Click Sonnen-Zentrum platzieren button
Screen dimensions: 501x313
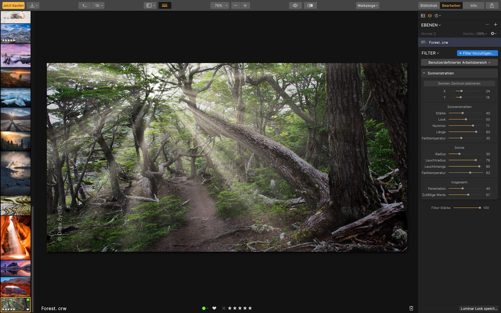459,84
